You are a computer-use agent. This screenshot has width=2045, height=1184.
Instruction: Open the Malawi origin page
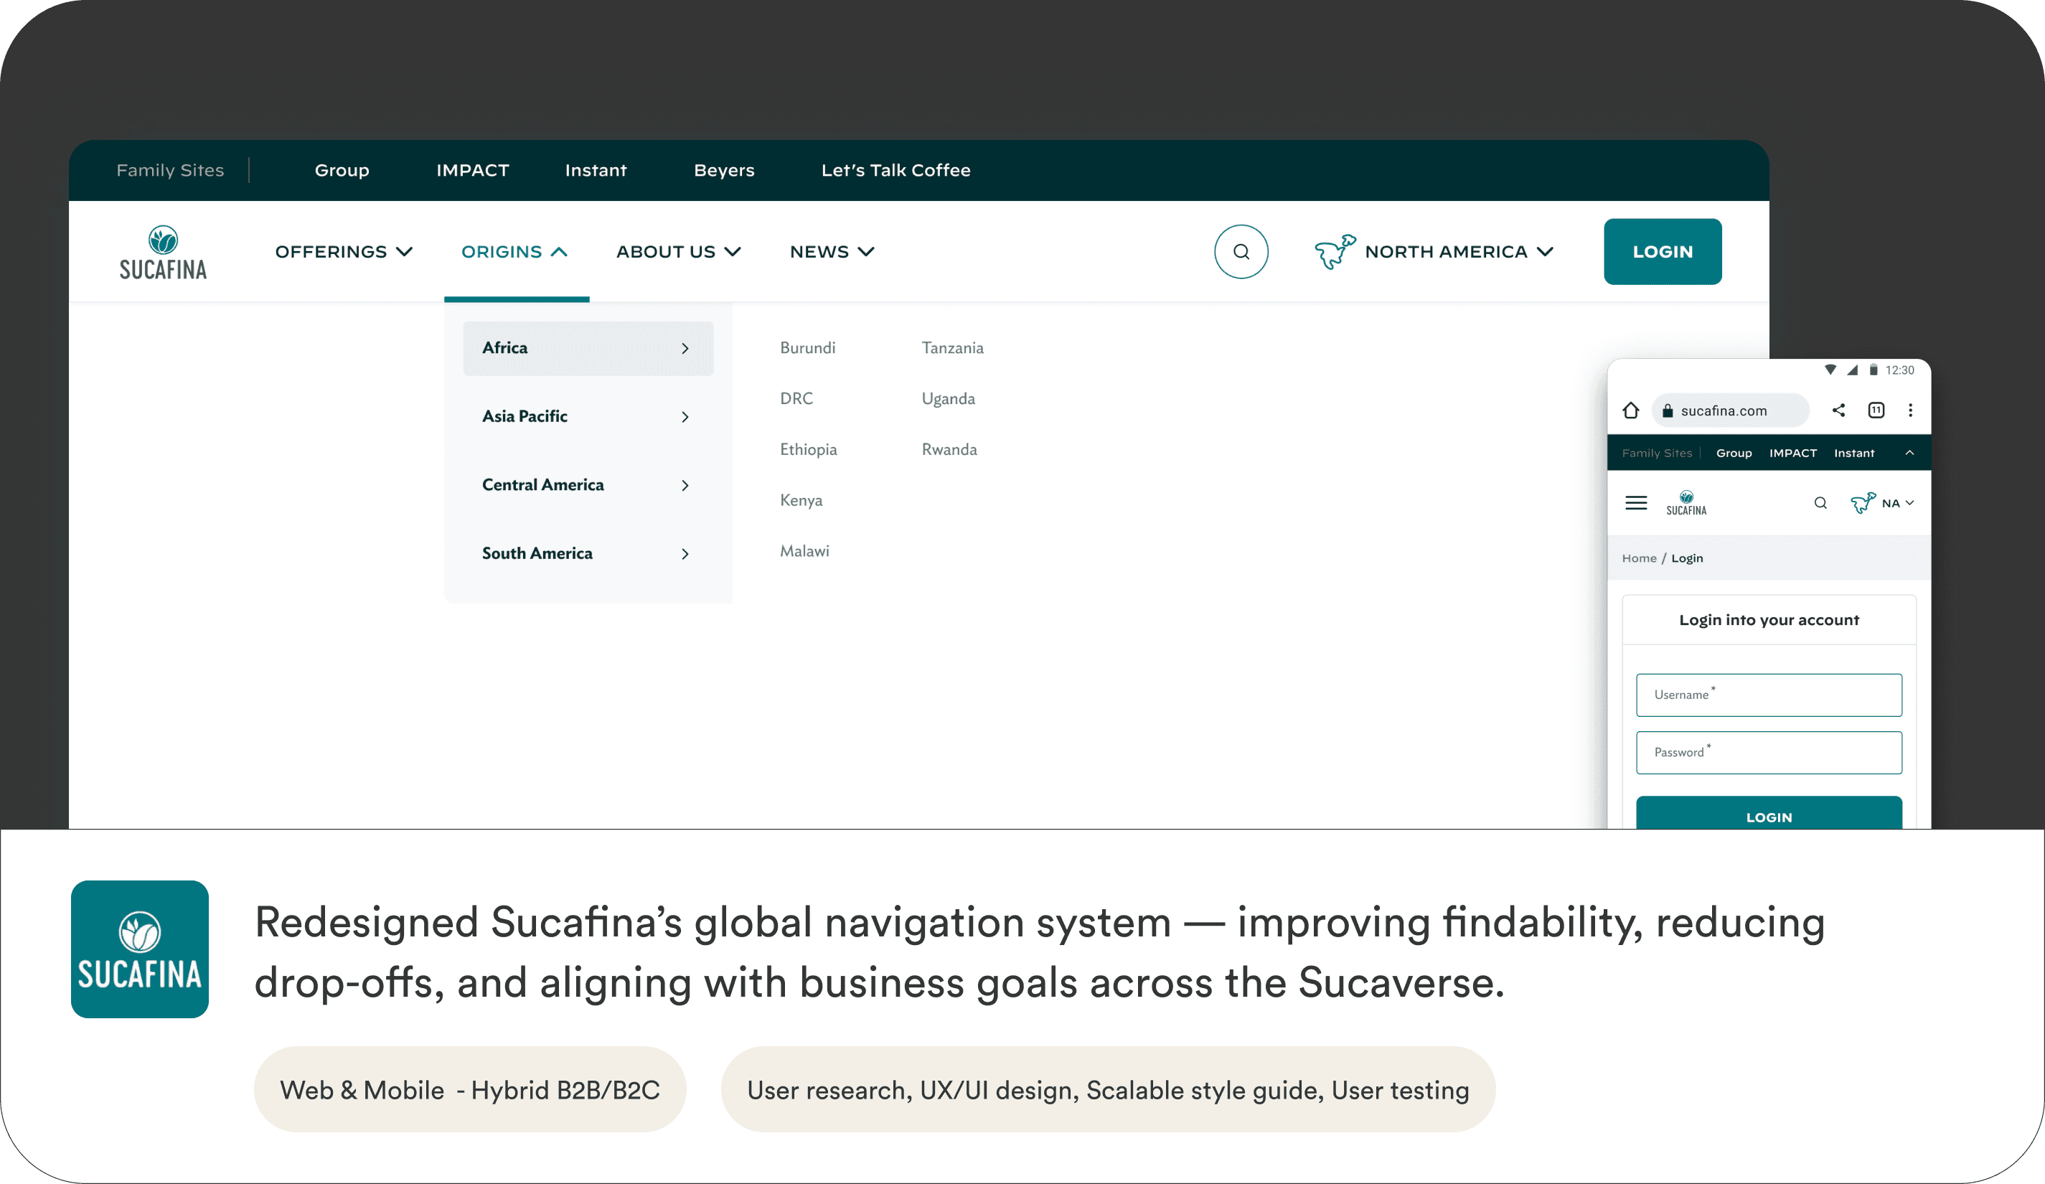804,551
